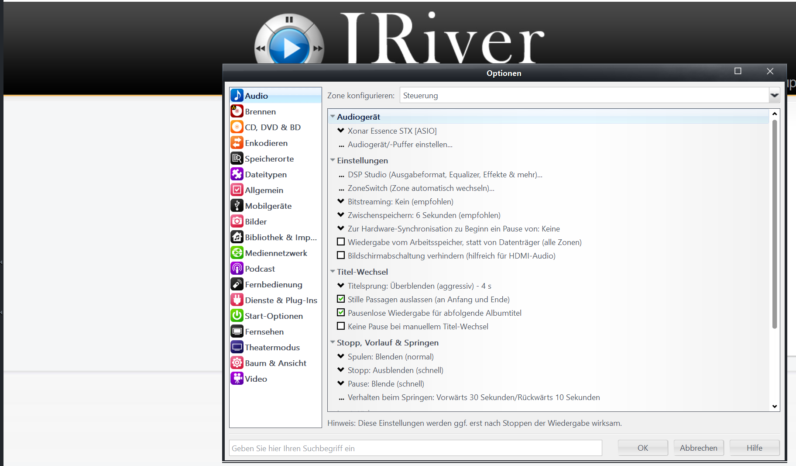Viewport: 796px width, 466px height.
Task: Select the Theatermodus monitor icon
Action: click(237, 347)
